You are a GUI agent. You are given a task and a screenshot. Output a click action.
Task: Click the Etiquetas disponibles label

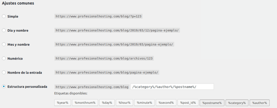71,93
